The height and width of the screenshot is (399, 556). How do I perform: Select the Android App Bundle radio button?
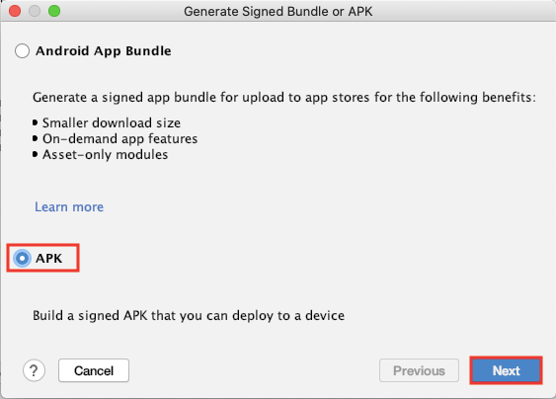[x=22, y=50]
